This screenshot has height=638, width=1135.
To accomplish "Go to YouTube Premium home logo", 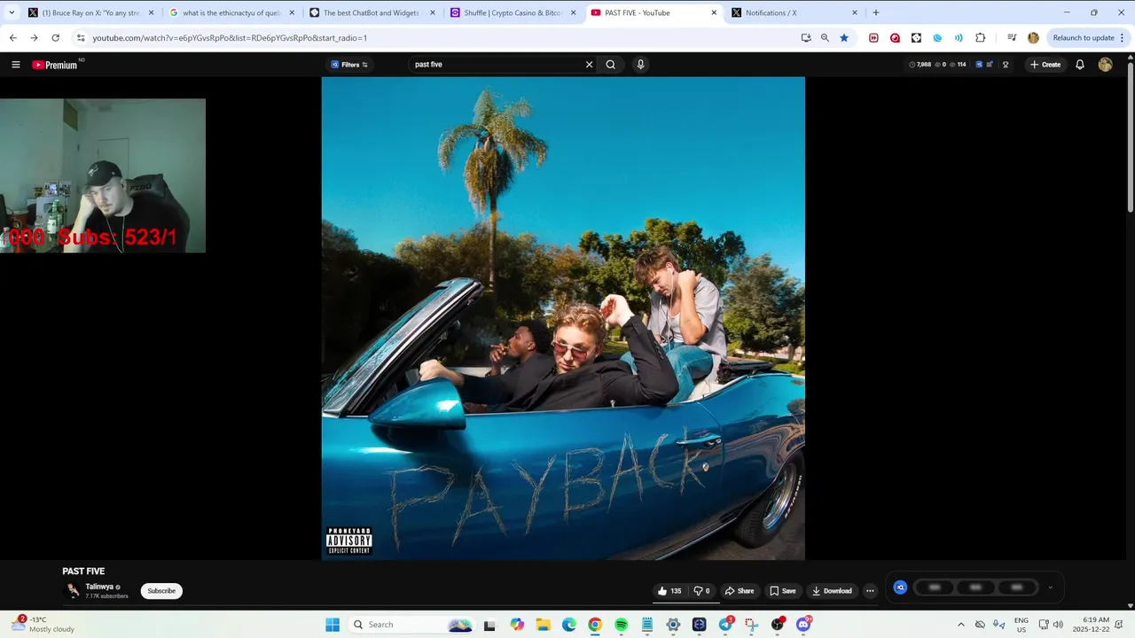I will 55,65.
